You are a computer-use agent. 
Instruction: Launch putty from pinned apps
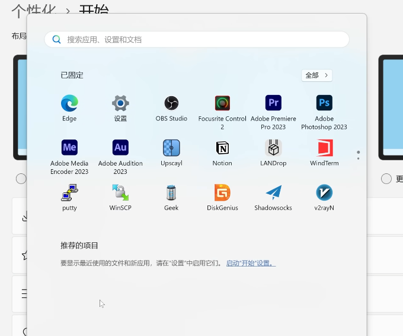(x=69, y=192)
